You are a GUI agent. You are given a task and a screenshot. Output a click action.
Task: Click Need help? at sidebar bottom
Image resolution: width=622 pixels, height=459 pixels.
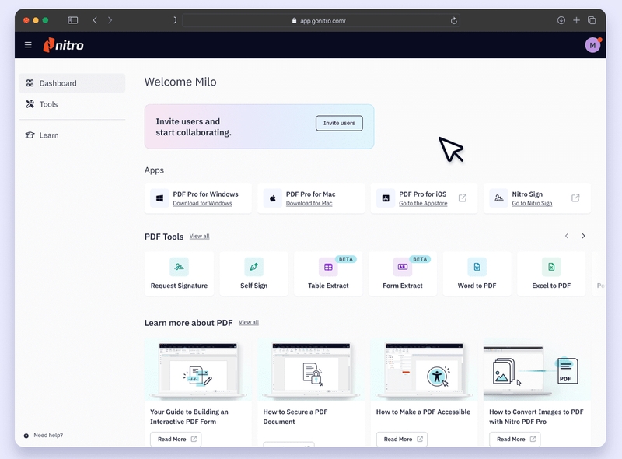pos(44,435)
